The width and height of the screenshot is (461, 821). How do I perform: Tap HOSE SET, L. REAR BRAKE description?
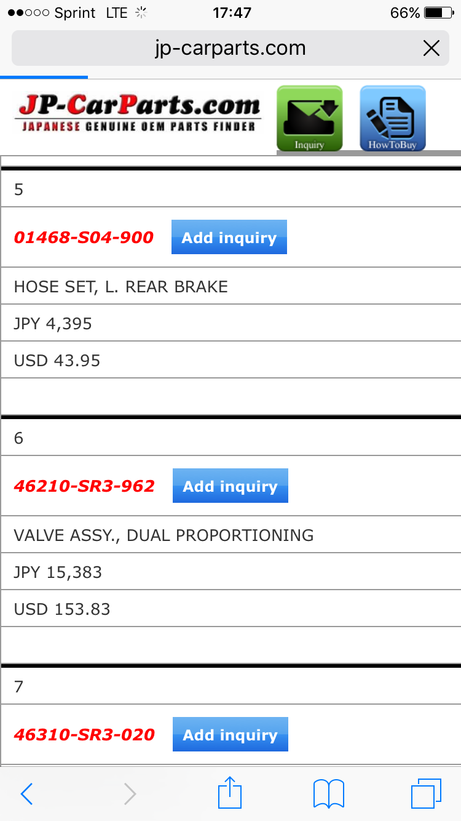121,287
